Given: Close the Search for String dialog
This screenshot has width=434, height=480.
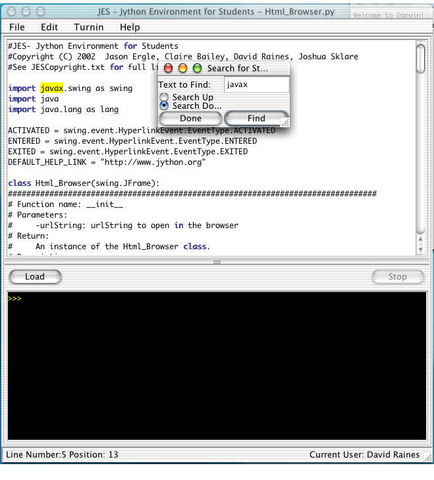Looking at the screenshot, I should pos(168,69).
